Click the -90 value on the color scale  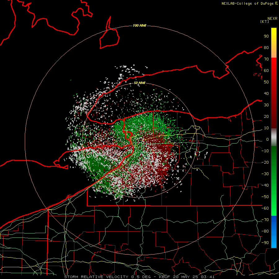click(265, 243)
